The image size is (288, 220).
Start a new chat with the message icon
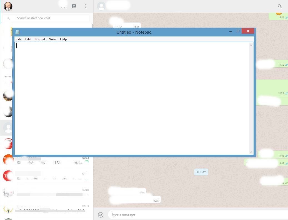point(74,6)
